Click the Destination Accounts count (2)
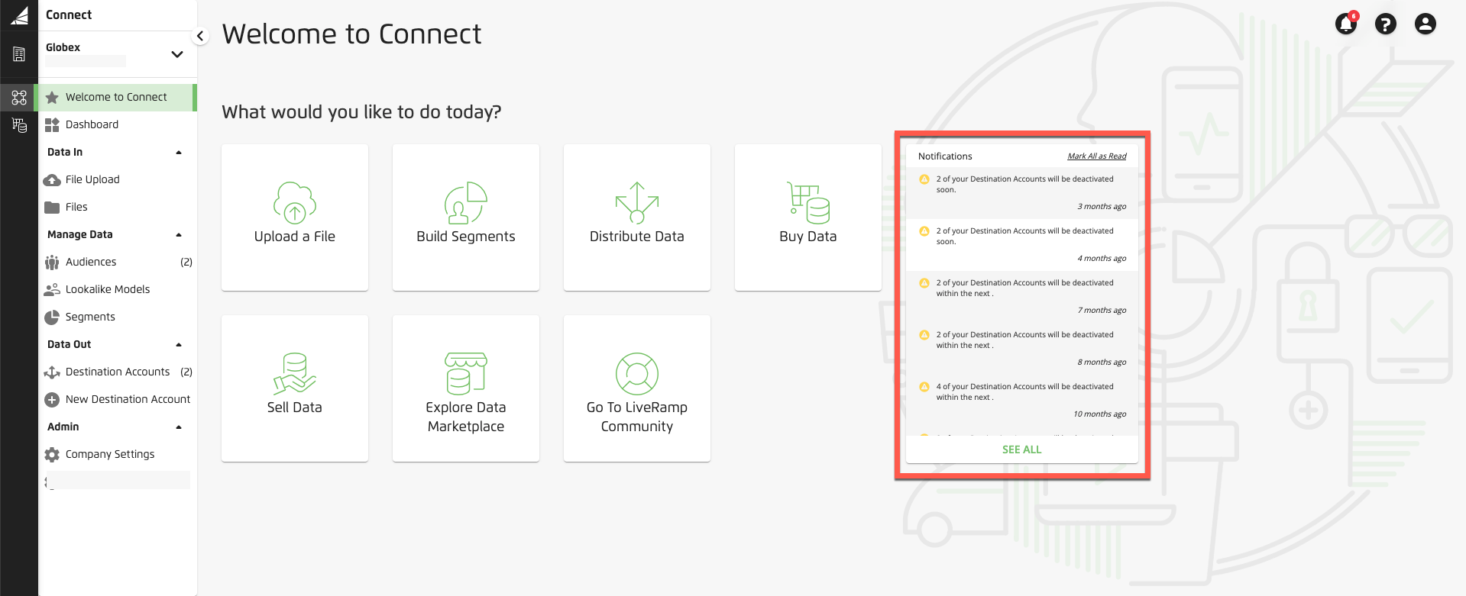Screen dimensions: 1466x596 pos(186,372)
